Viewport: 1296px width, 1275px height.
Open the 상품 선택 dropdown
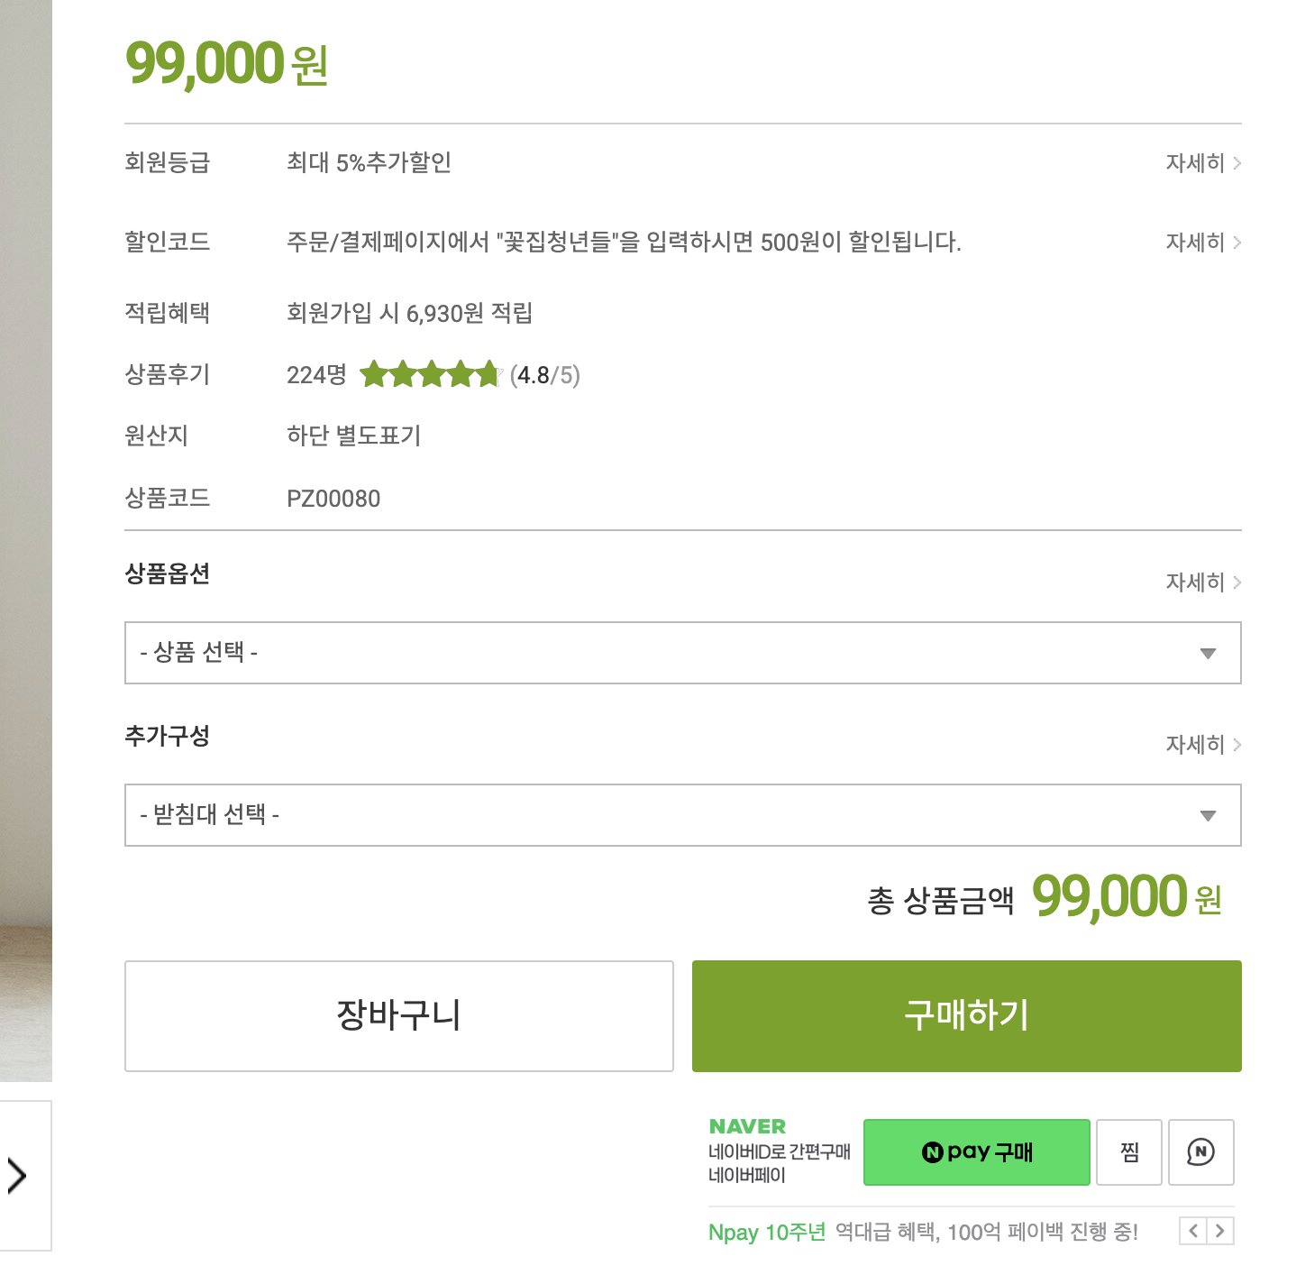682,653
